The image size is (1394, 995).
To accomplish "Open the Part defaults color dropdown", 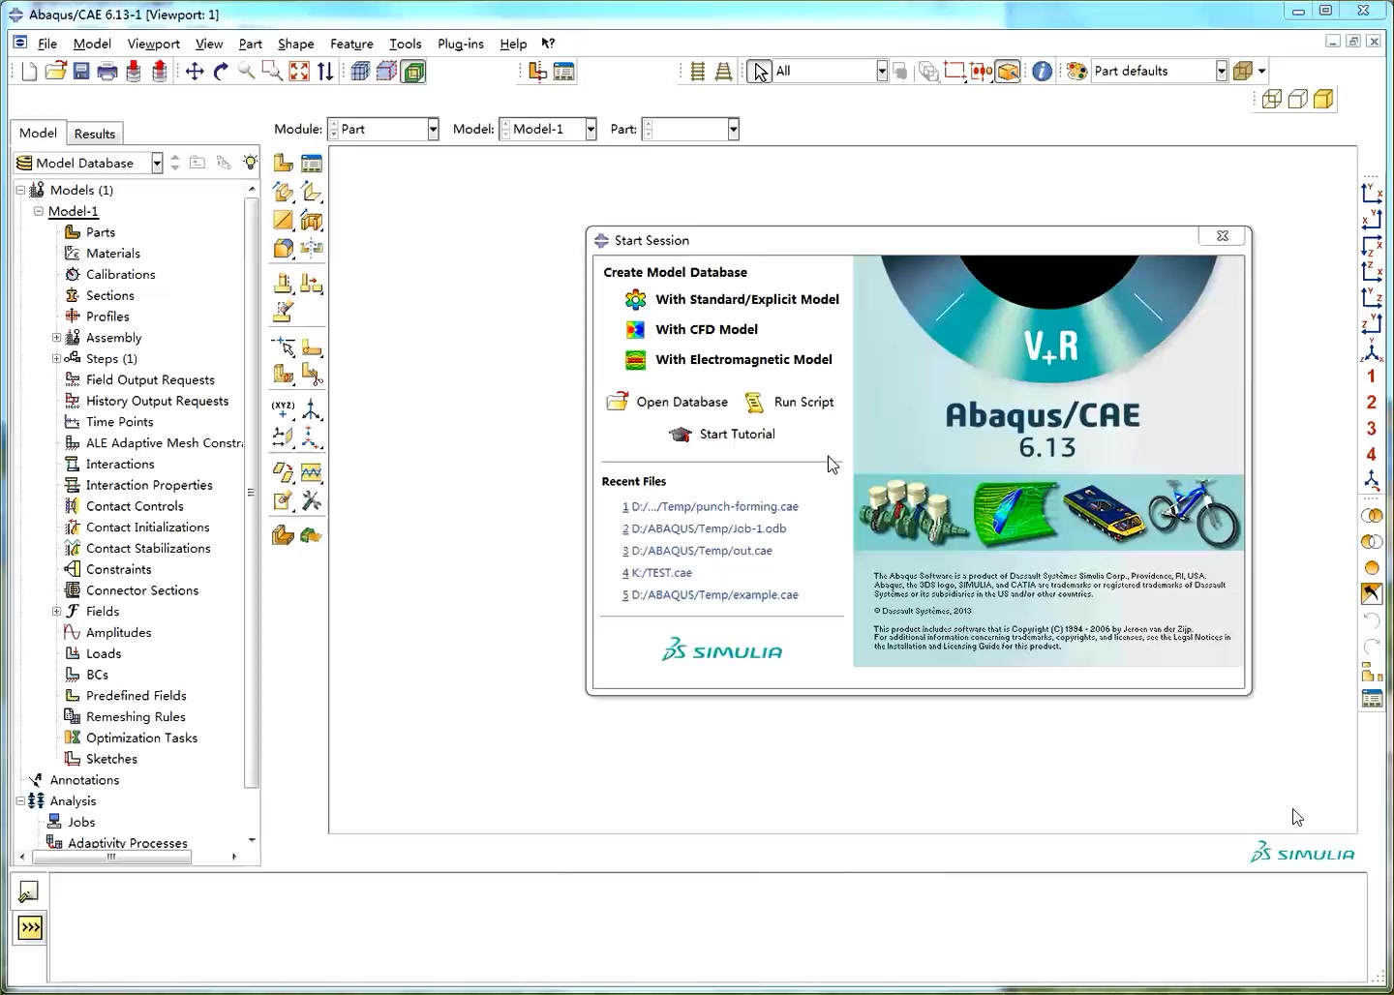I will pyautogui.click(x=1222, y=71).
